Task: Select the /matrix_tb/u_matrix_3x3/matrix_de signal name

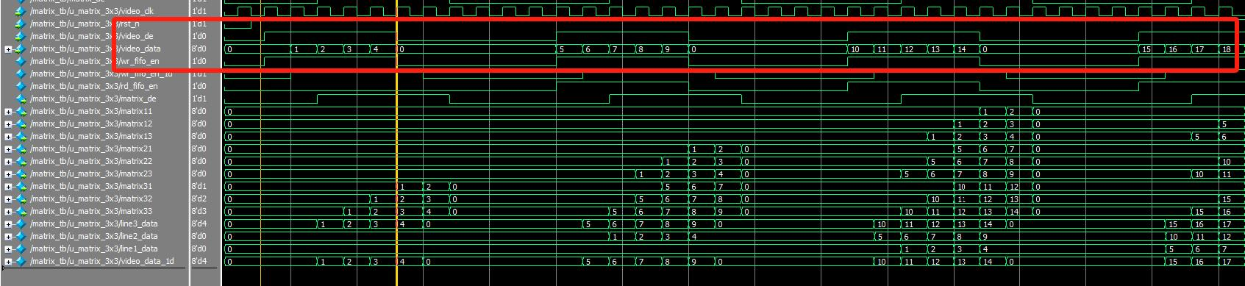Action: point(93,99)
